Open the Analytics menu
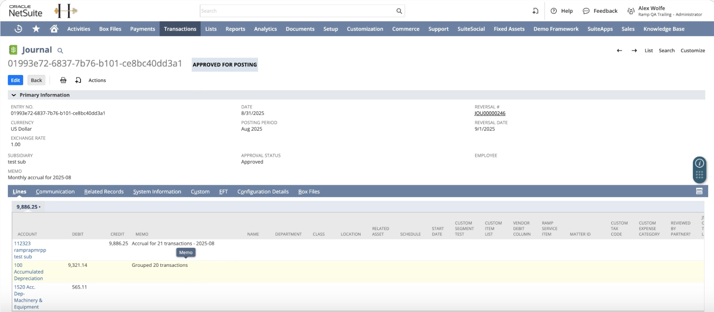The width and height of the screenshot is (714, 312). (266, 29)
